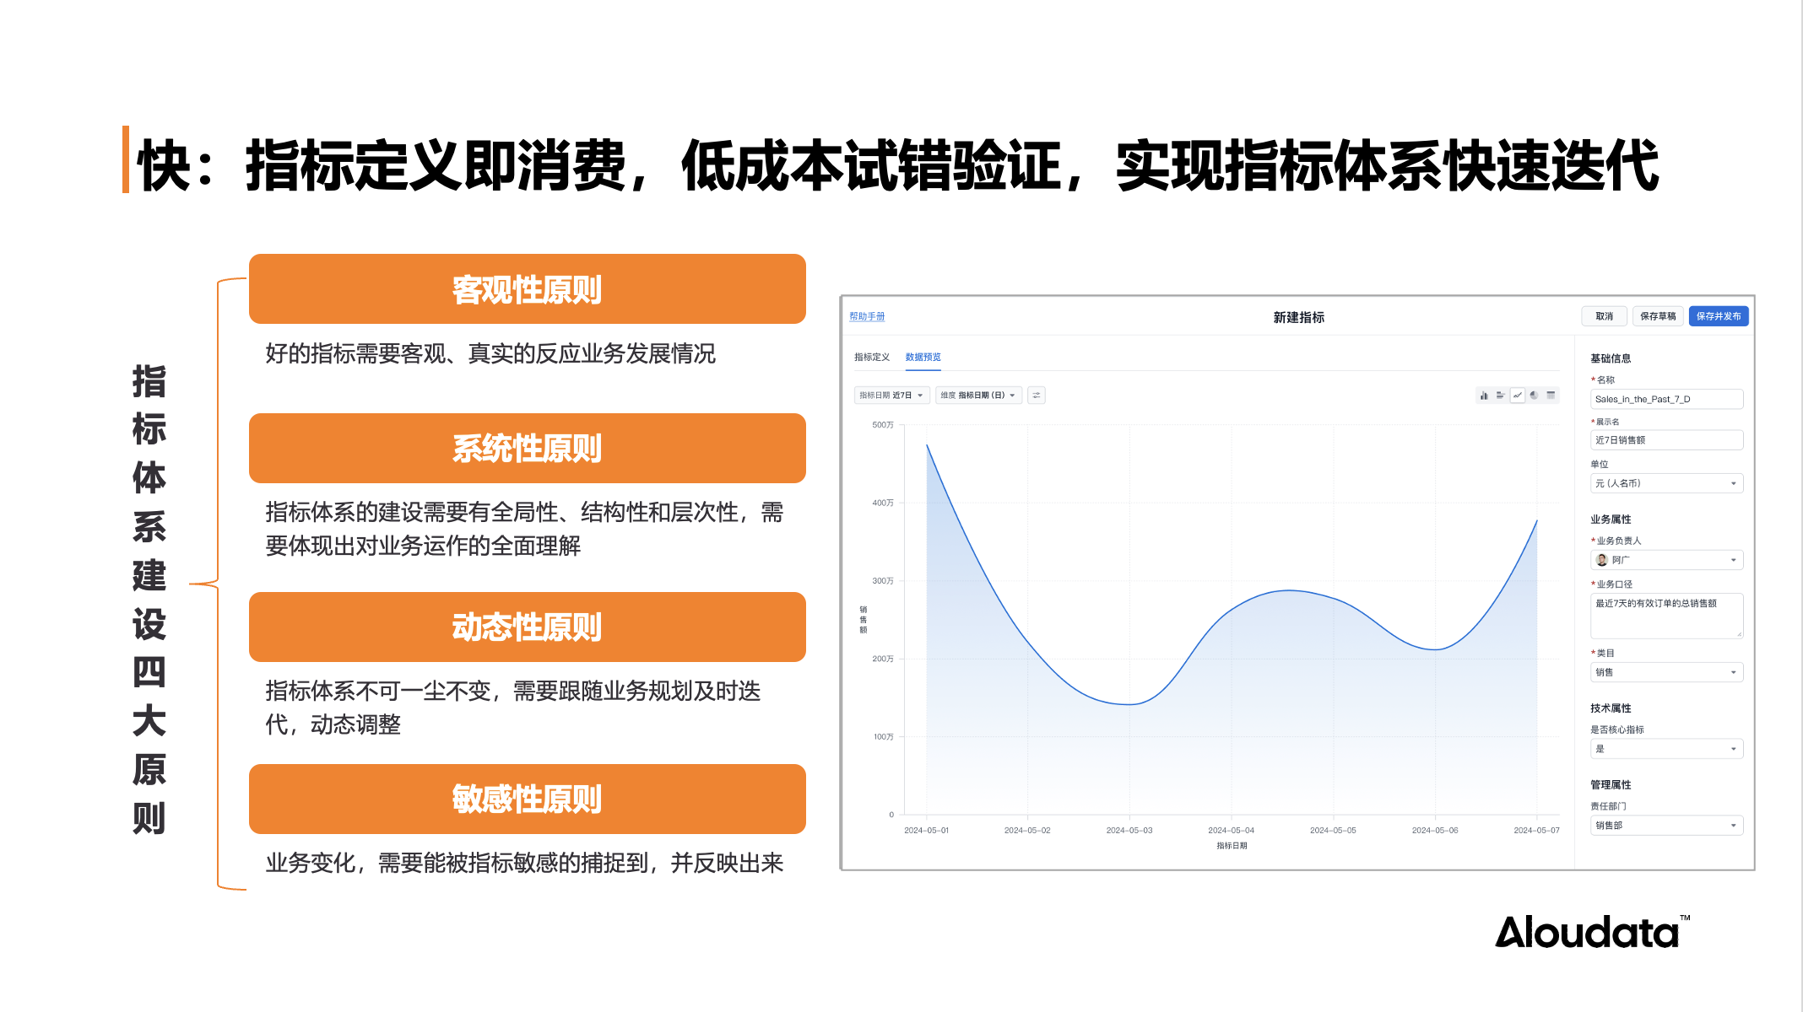Open the 单位 元(人民币) dropdown
Screen dimensions: 1803x1012
[1666, 483]
